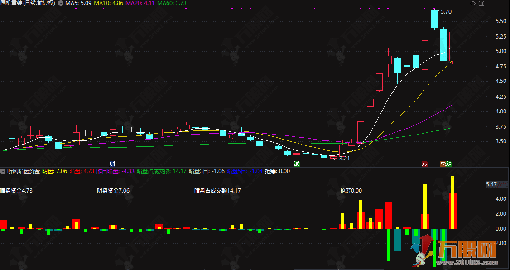Click the last red hollow candlestick
The width and height of the screenshot is (510, 270).
click(x=452, y=46)
